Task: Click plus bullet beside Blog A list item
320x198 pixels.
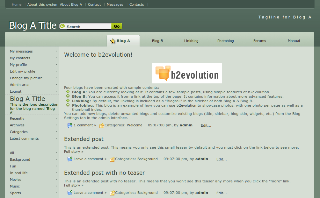Action: click(x=68, y=92)
